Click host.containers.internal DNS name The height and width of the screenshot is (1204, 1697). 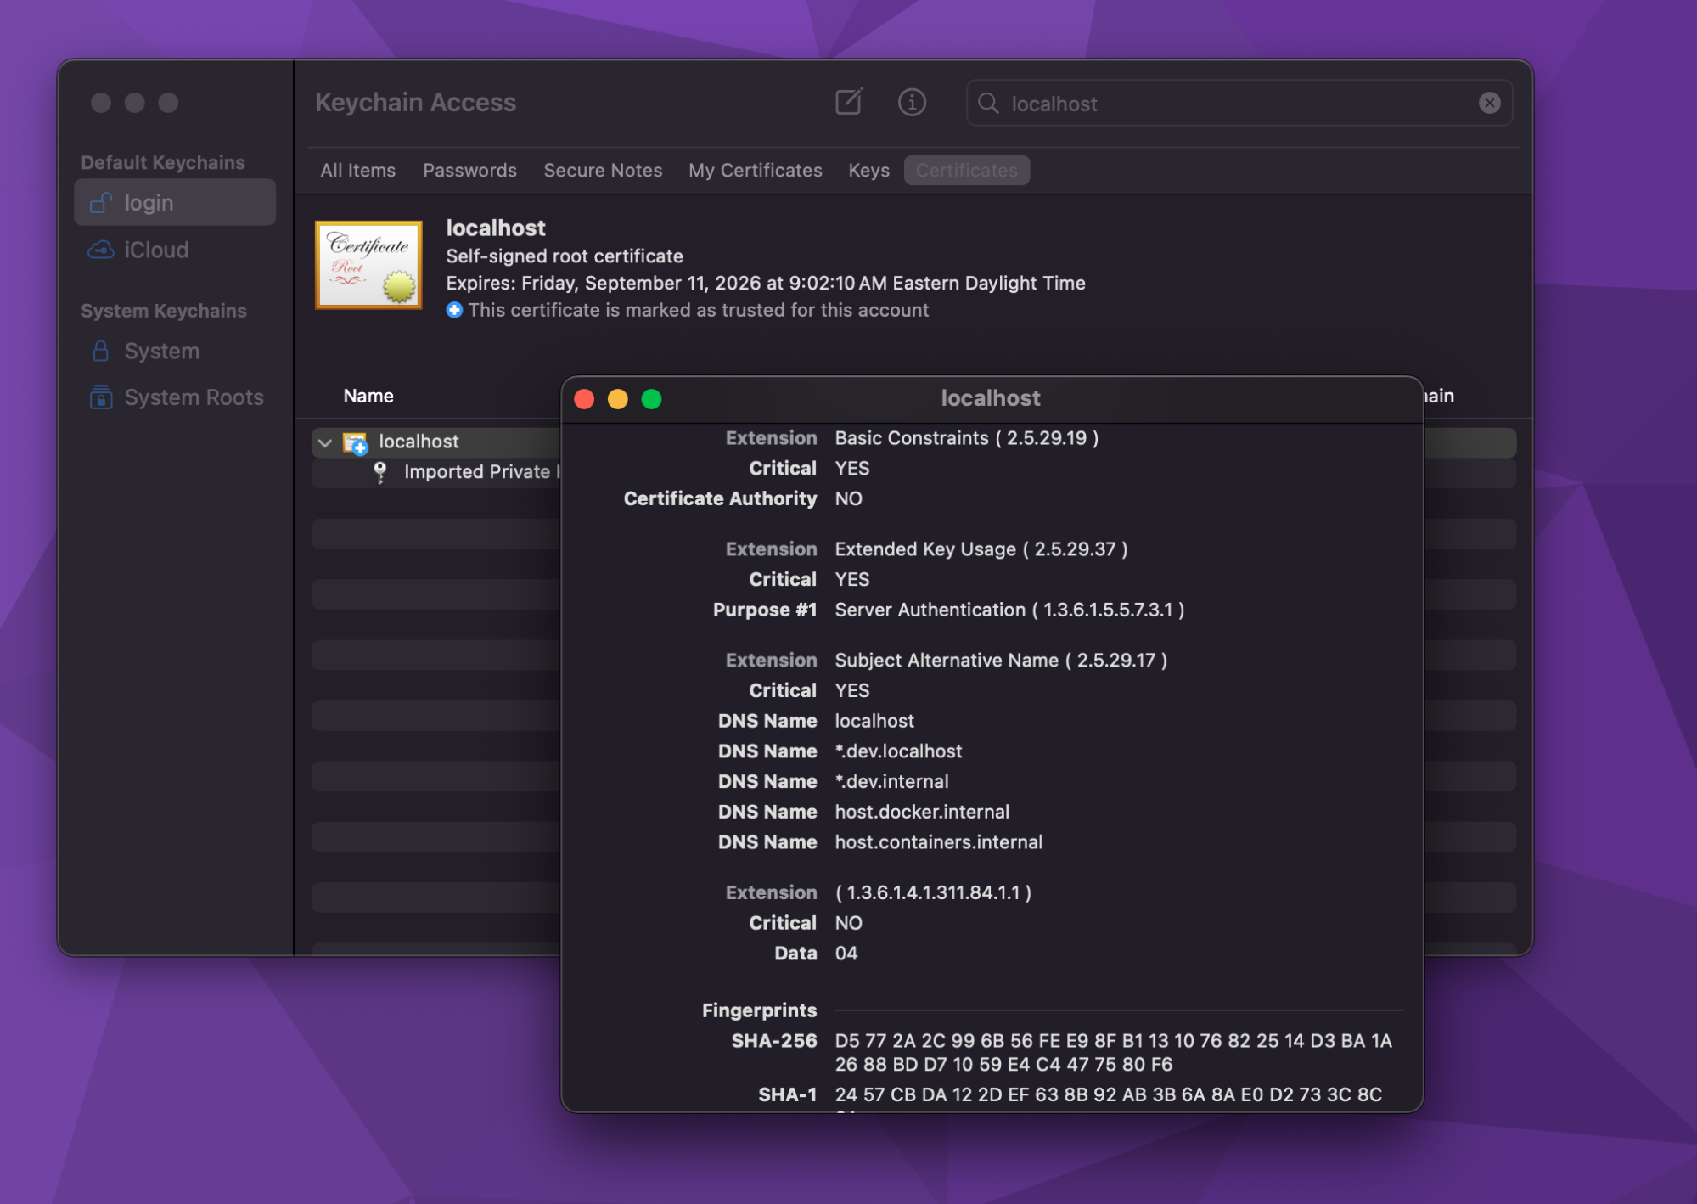[938, 842]
